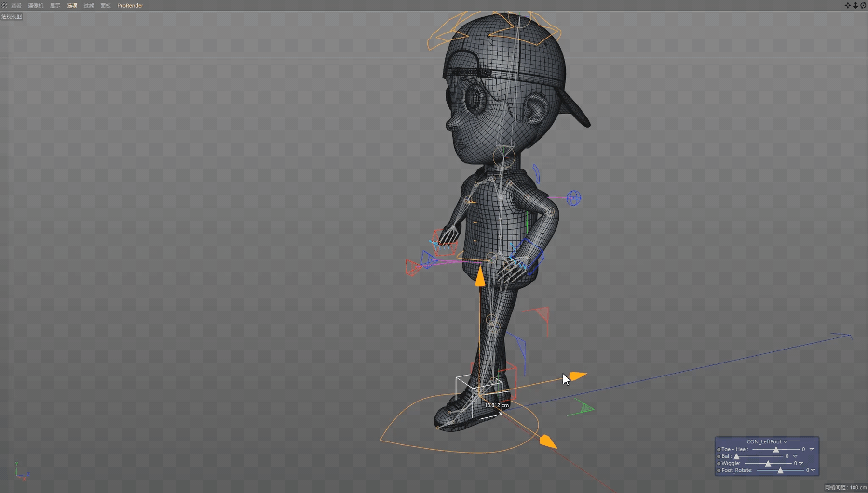Click the Wiggle slider handle
Image resolution: width=868 pixels, height=493 pixels.
pos(768,464)
